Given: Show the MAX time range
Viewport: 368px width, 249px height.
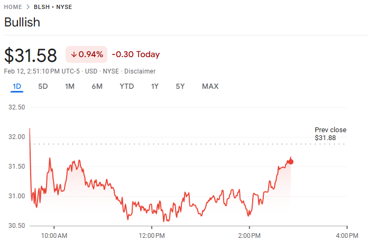Looking at the screenshot, I should point(210,86).
